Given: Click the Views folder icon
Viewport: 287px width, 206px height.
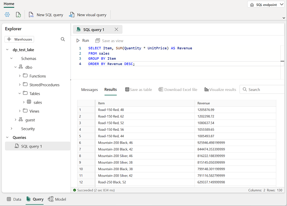Looking at the screenshot, I should [x=25, y=111].
